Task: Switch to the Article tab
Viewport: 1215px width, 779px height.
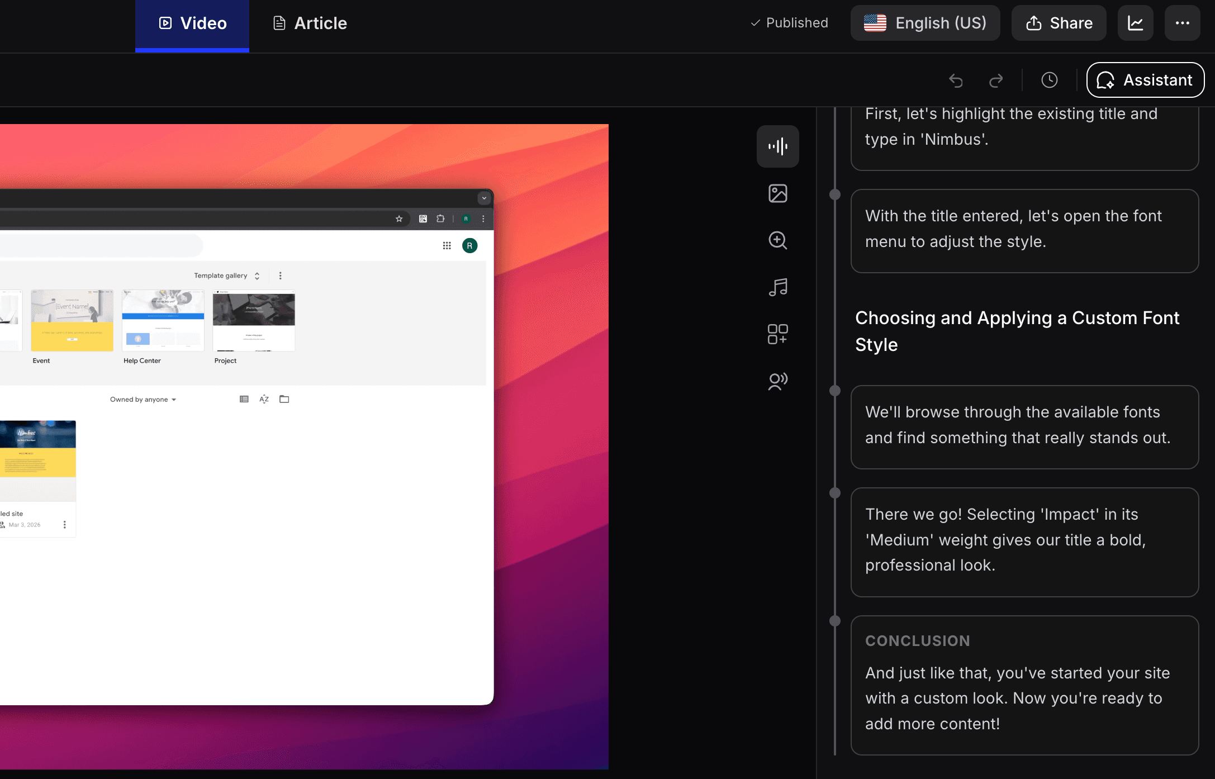Action: click(310, 23)
